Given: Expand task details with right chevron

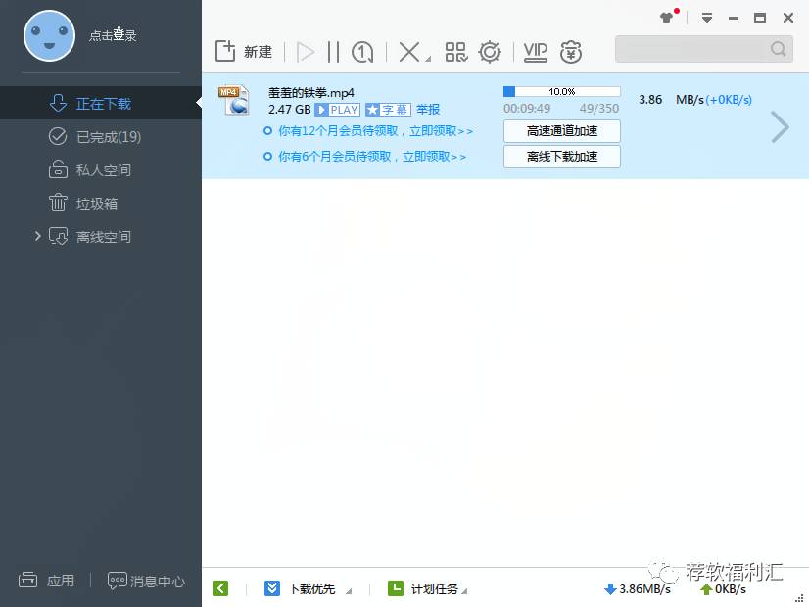Looking at the screenshot, I should (x=780, y=127).
